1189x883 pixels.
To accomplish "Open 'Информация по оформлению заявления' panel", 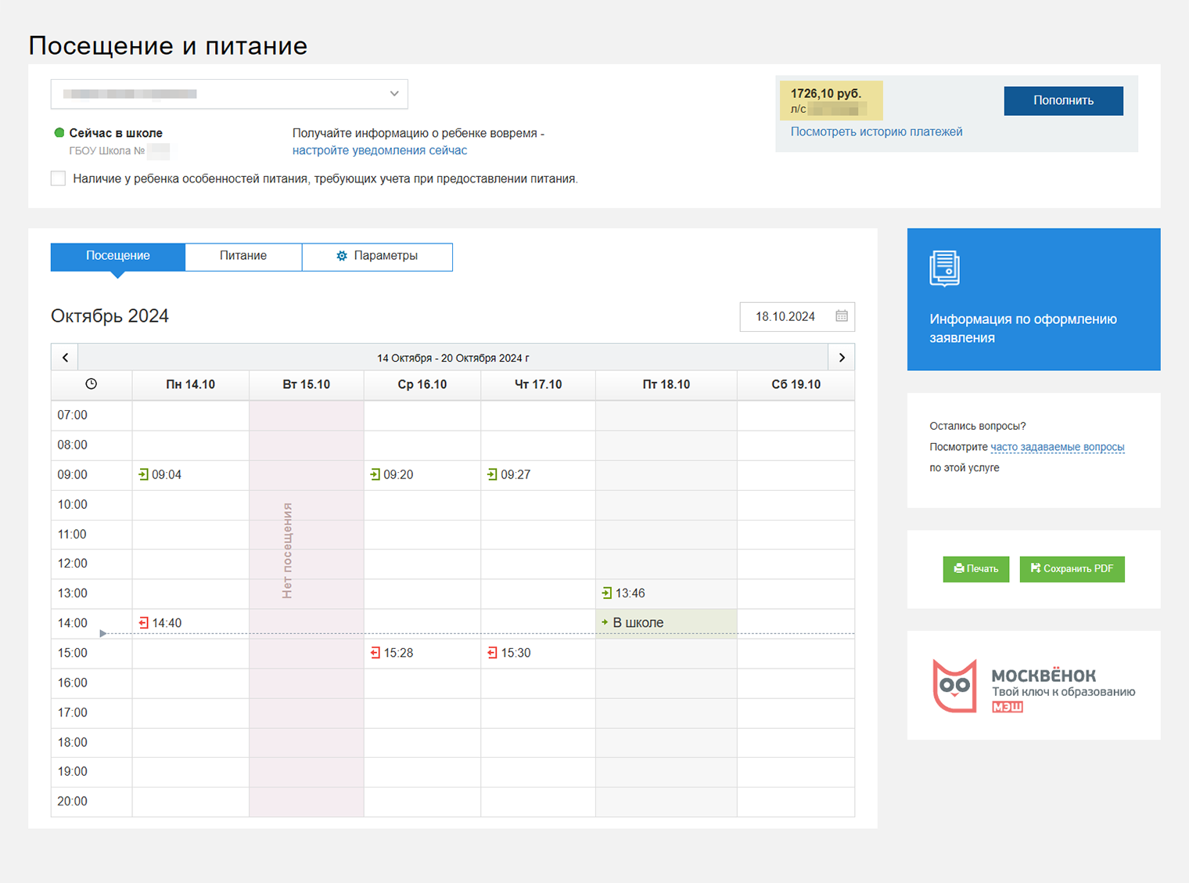I will tap(1033, 299).
